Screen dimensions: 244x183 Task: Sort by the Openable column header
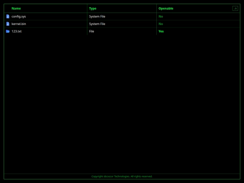(x=166, y=9)
